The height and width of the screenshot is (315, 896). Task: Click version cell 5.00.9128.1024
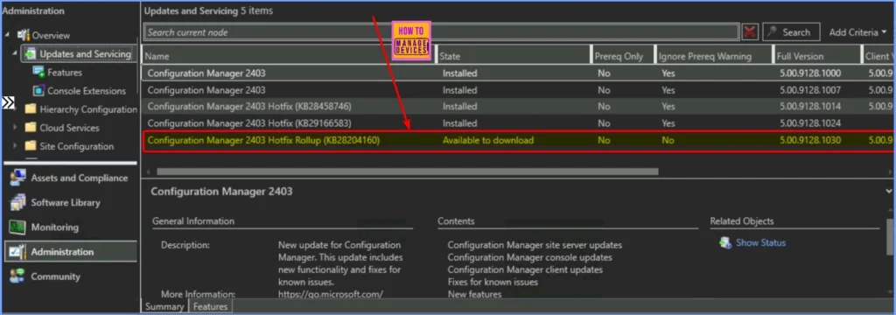810,122
